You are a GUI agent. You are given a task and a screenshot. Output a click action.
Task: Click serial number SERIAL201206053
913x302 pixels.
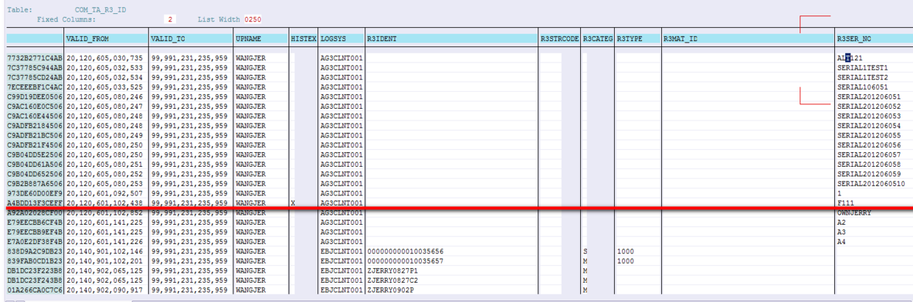click(869, 116)
